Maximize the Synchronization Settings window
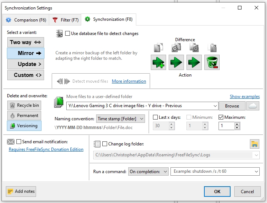This screenshot has width=267, height=203. (x=240, y=8)
